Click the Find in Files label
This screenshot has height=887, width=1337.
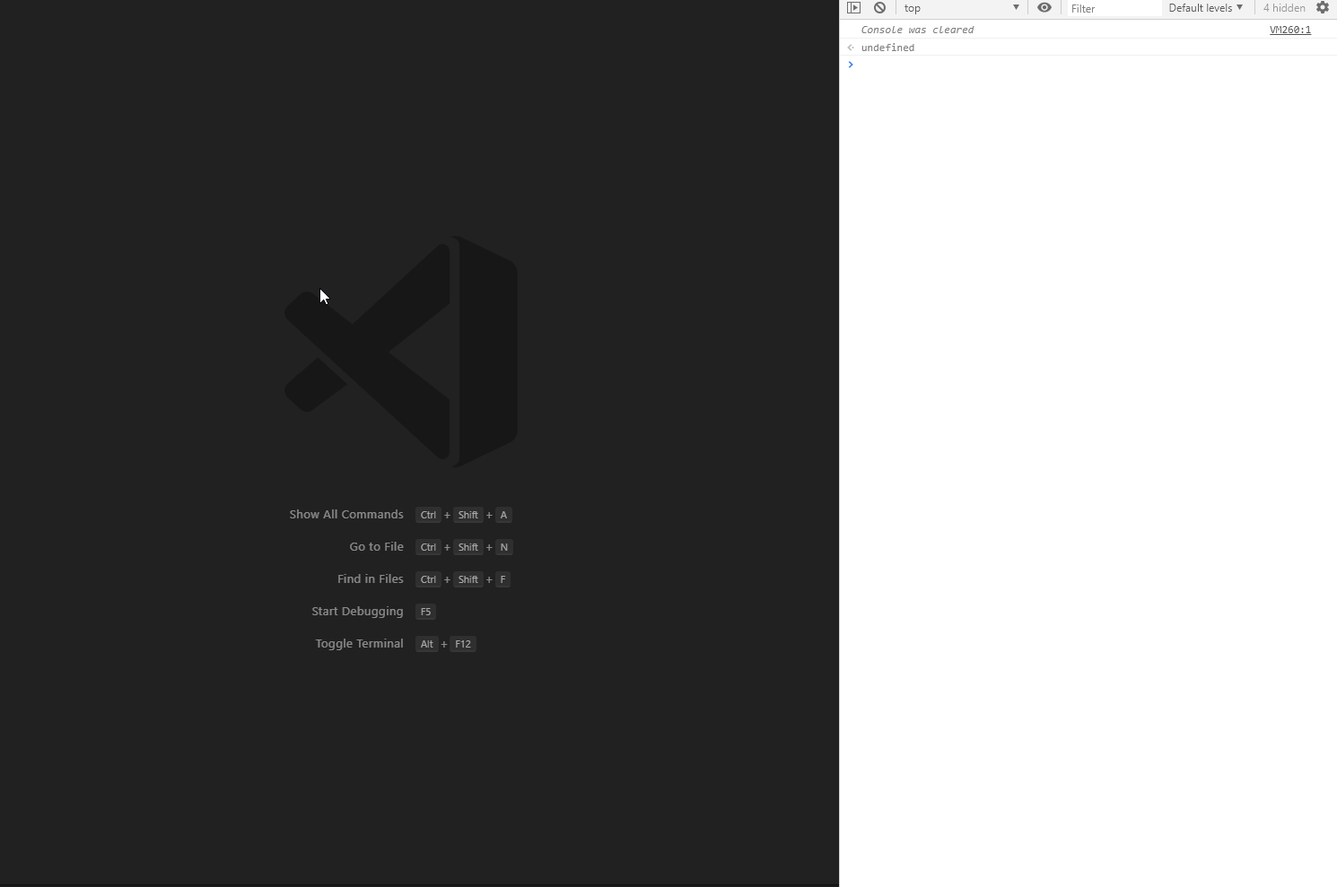click(x=370, y=579)
